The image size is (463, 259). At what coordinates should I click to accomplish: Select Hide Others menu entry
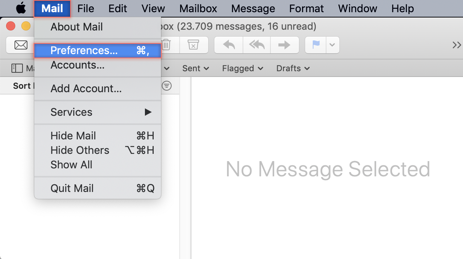click(98, 150)
